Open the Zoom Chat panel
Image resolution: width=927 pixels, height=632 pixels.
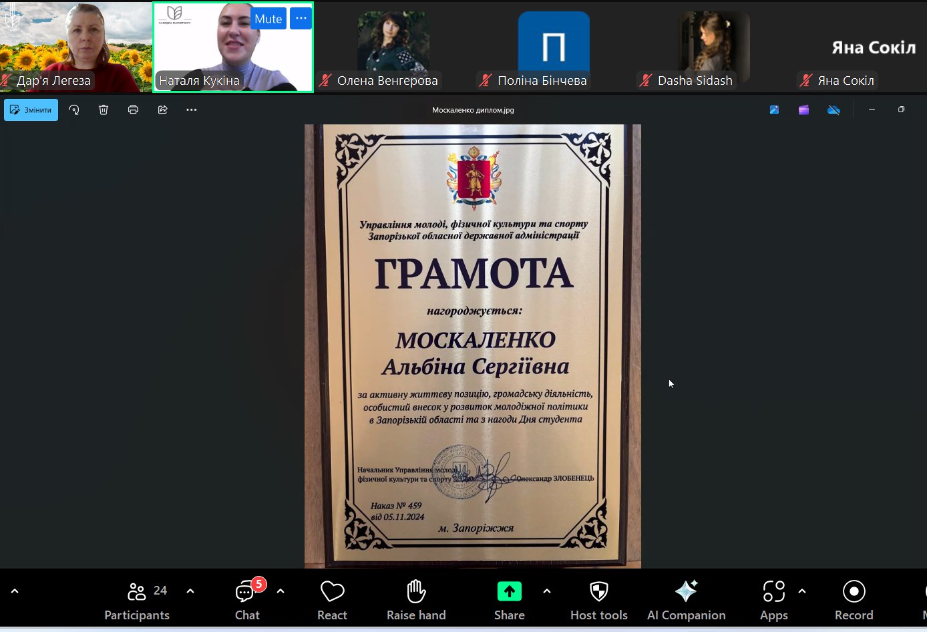tap(247, 601)
